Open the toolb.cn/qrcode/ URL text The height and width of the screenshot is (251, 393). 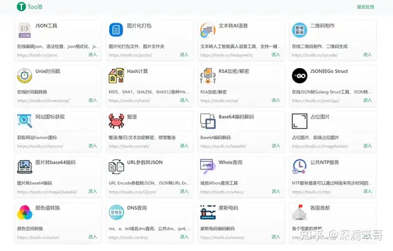point(315,55)
